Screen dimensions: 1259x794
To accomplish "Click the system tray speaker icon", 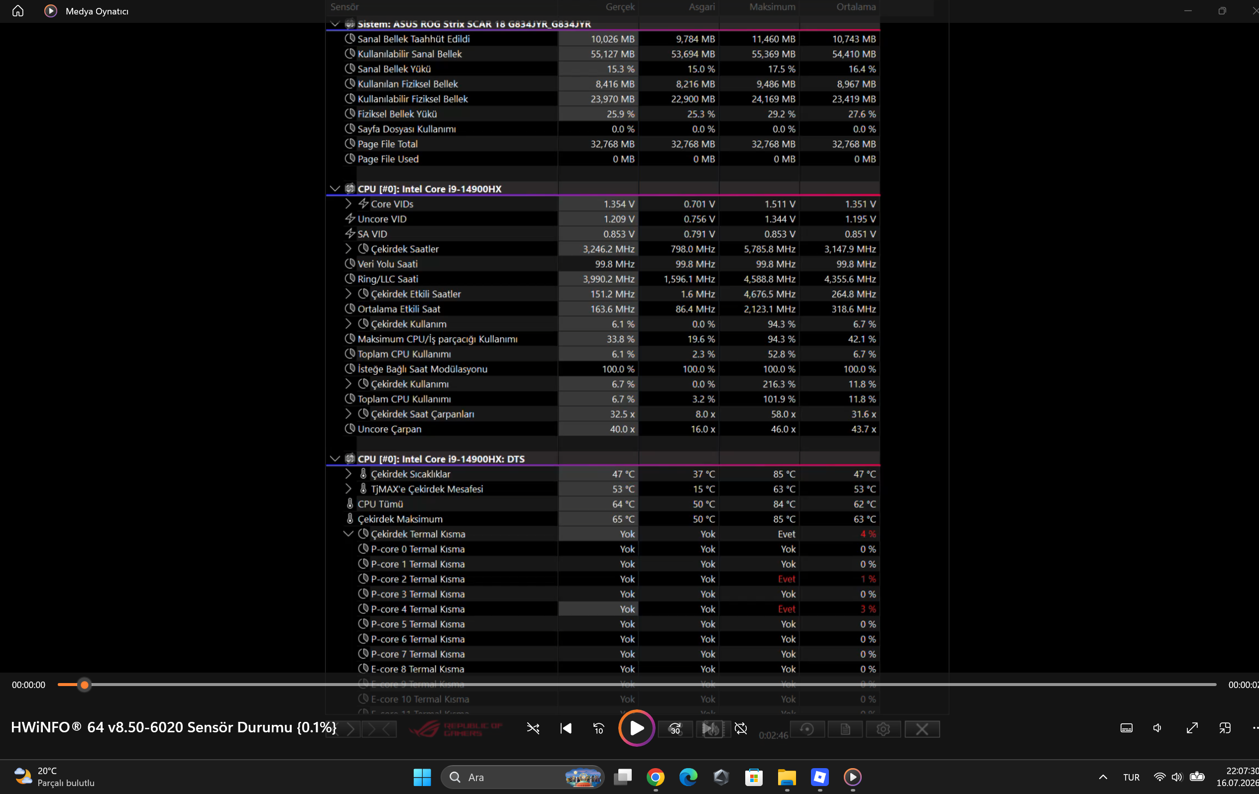I will 1176,777.
